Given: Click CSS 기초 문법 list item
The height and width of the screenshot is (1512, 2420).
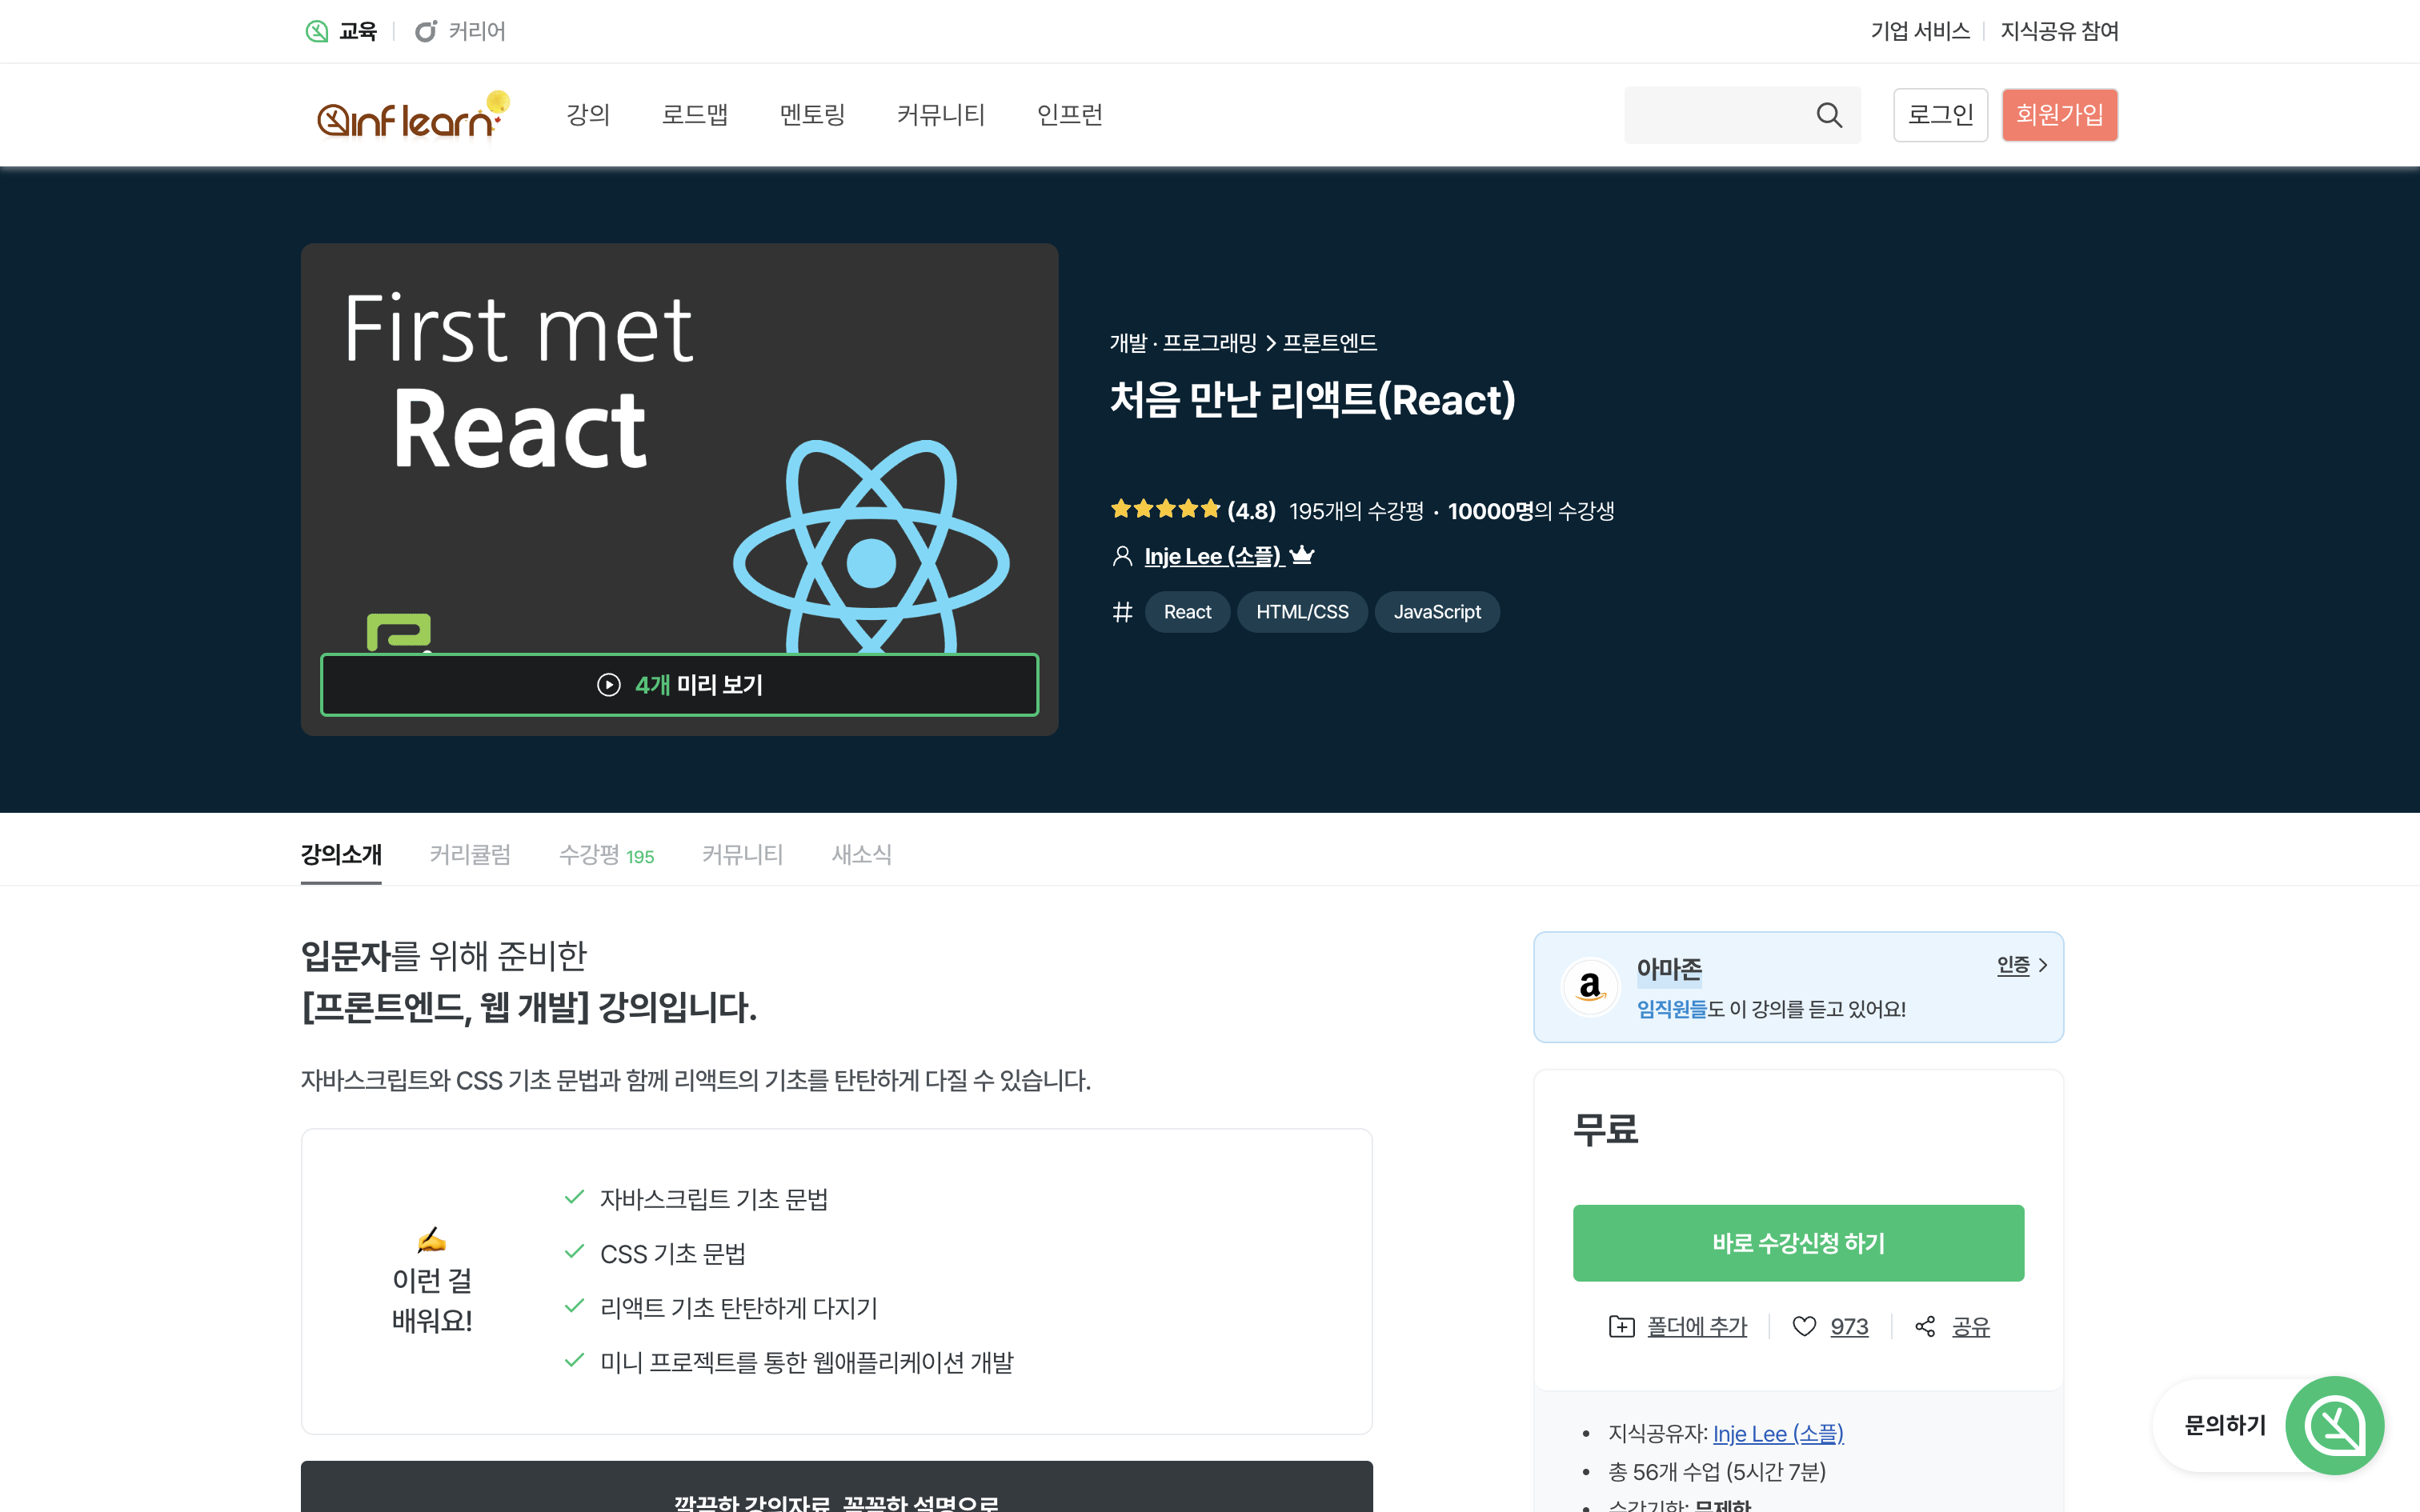Looking at the screenshot, I should (x=672, y=1254).
